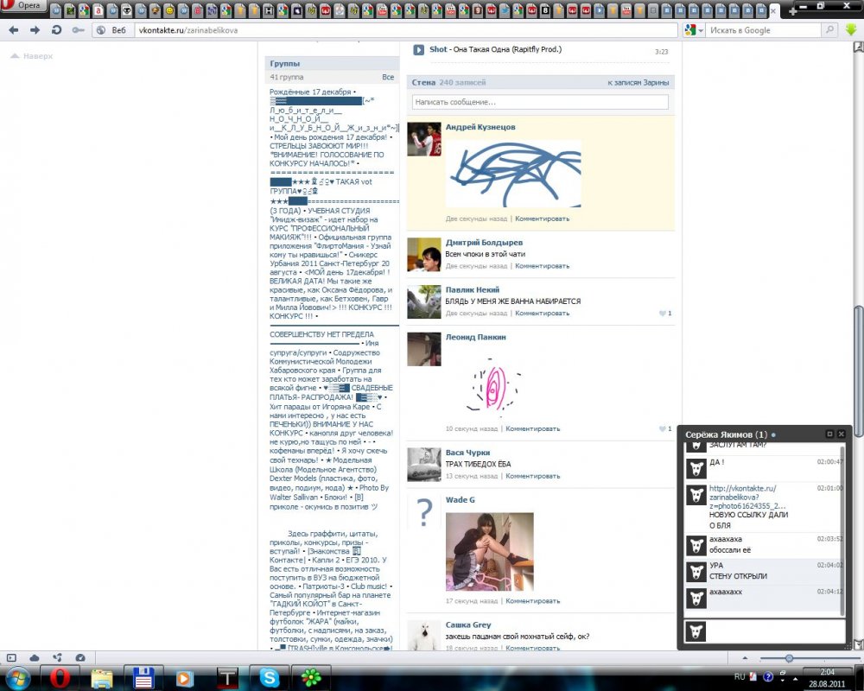Click the chat window scrollbar
Screen dimensions: 864x691
[842, 530]
